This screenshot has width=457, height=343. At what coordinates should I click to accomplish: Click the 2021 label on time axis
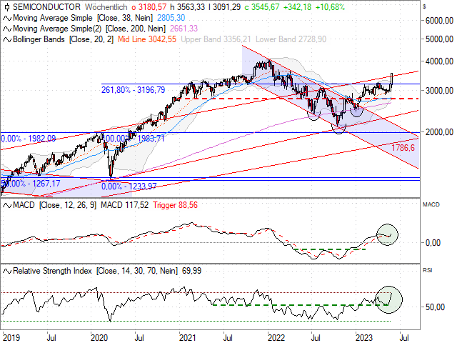click(187, 338)
